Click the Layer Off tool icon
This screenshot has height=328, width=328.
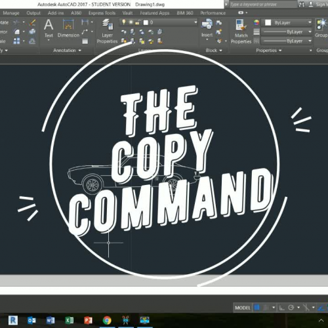[124, 32]
